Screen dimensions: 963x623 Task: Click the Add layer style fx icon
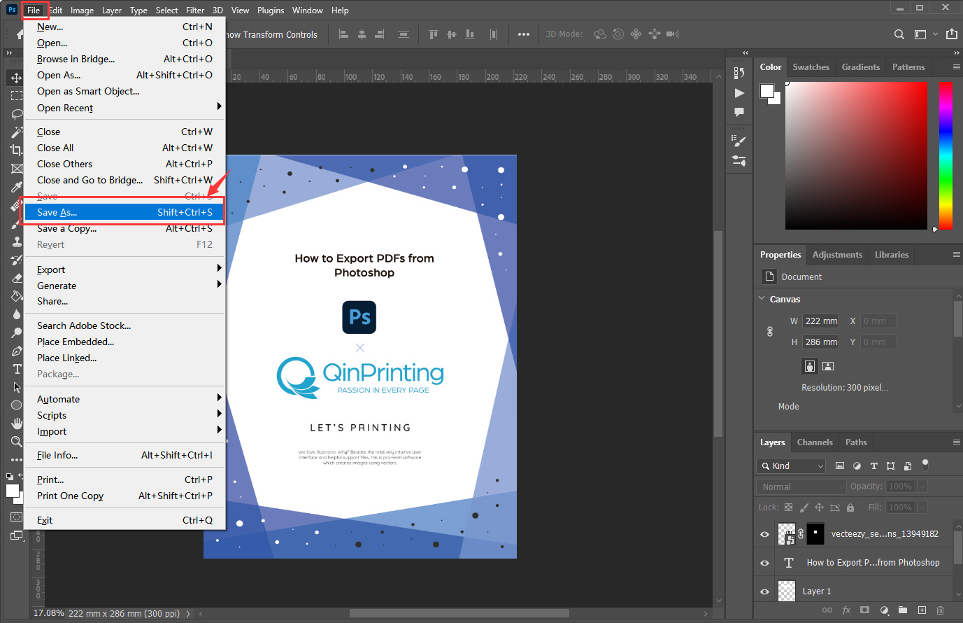click(x=846, y=610)
